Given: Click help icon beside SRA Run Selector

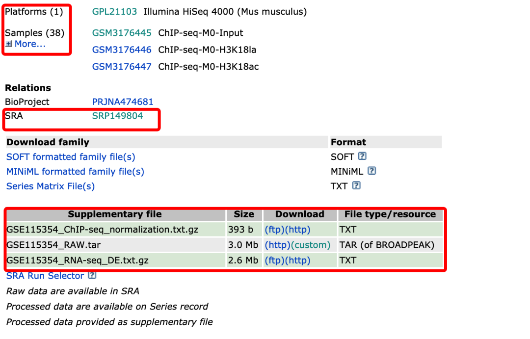Looking at the screenshot, I should coord(92,276).
